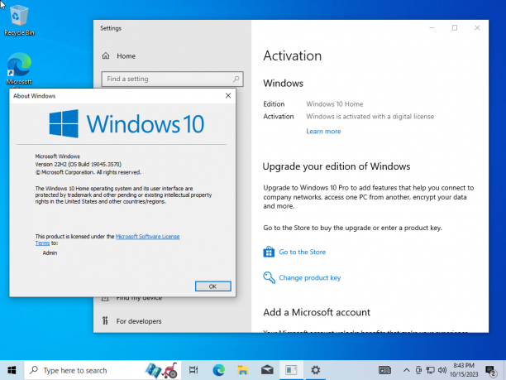The height and width of the screenshot is (380, 506).
Task: Open the Recycle Bin desktop icon
Action: (x=19, y=21)
